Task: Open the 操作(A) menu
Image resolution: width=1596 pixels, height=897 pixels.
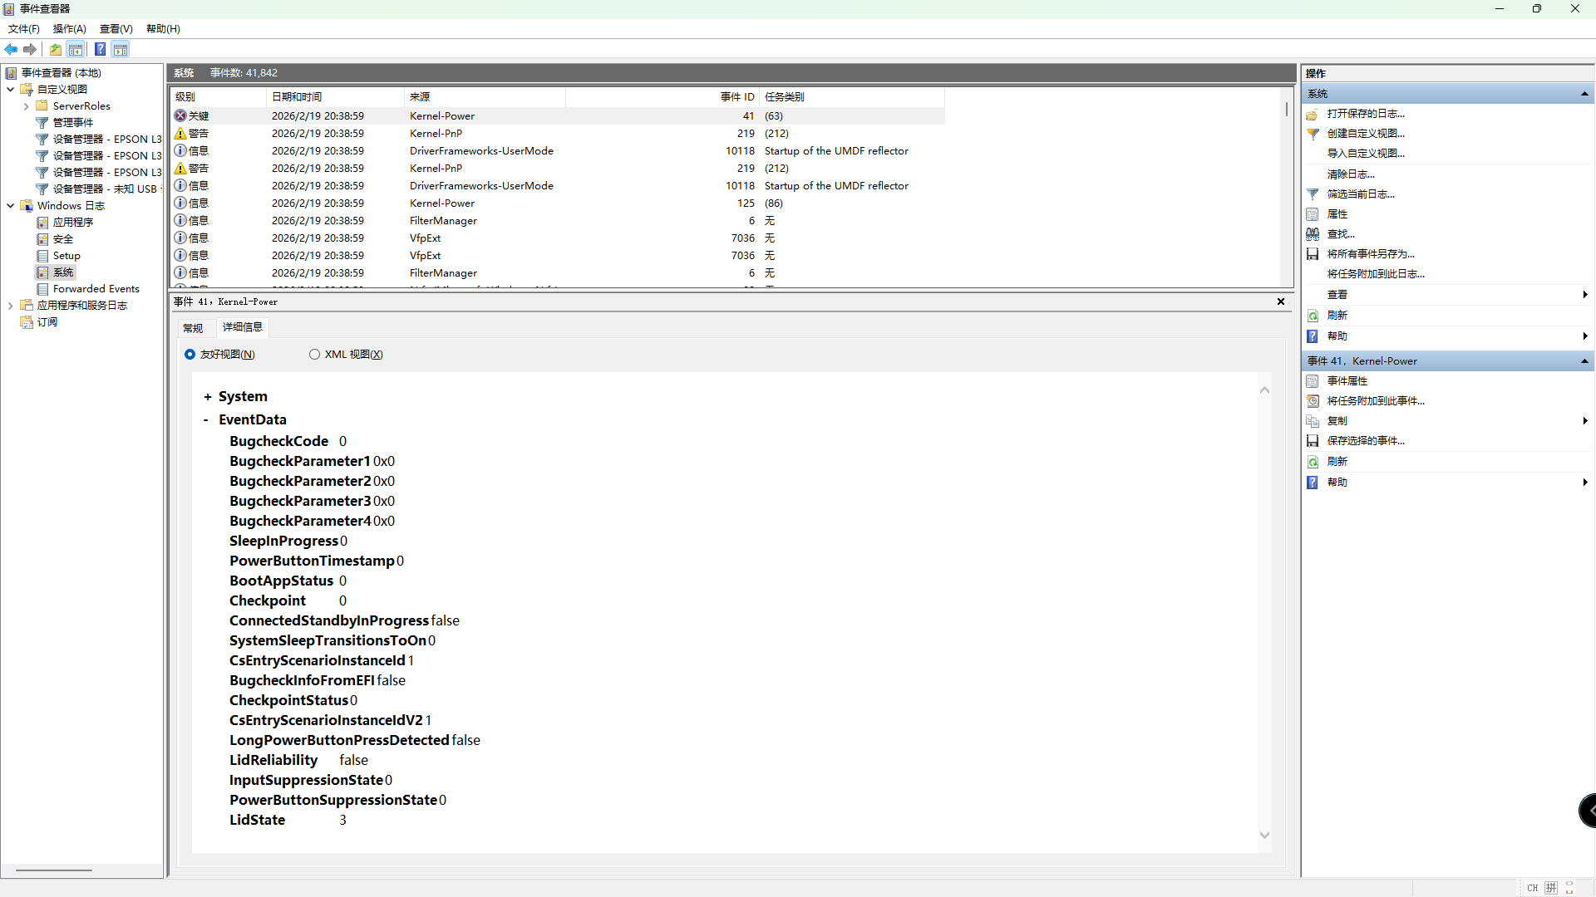Action: click(x=69, y=29)
